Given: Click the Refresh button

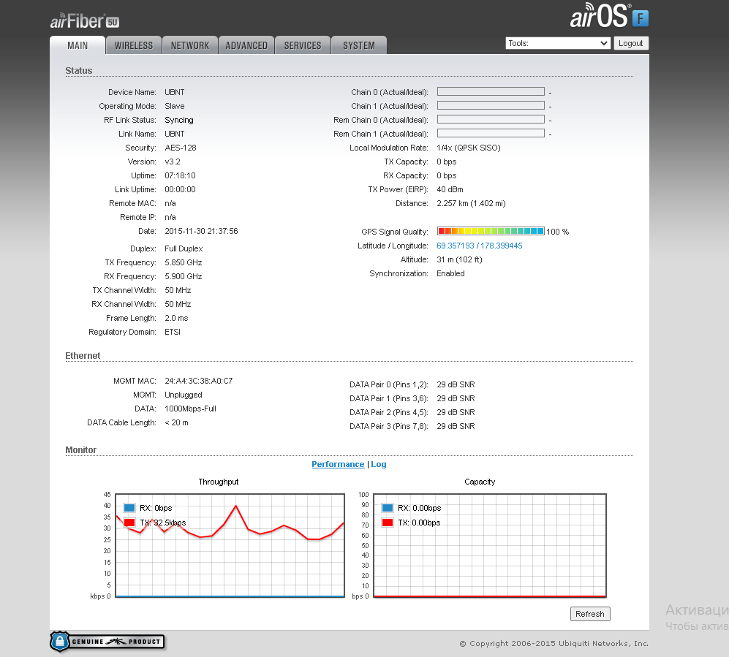Looking at the screenshot, I should click(589, 614).
